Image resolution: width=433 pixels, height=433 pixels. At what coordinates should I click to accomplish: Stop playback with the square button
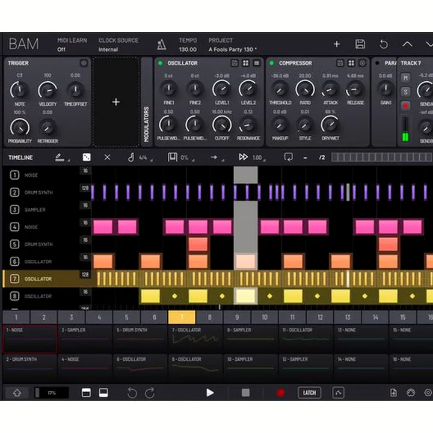[245, 393]
